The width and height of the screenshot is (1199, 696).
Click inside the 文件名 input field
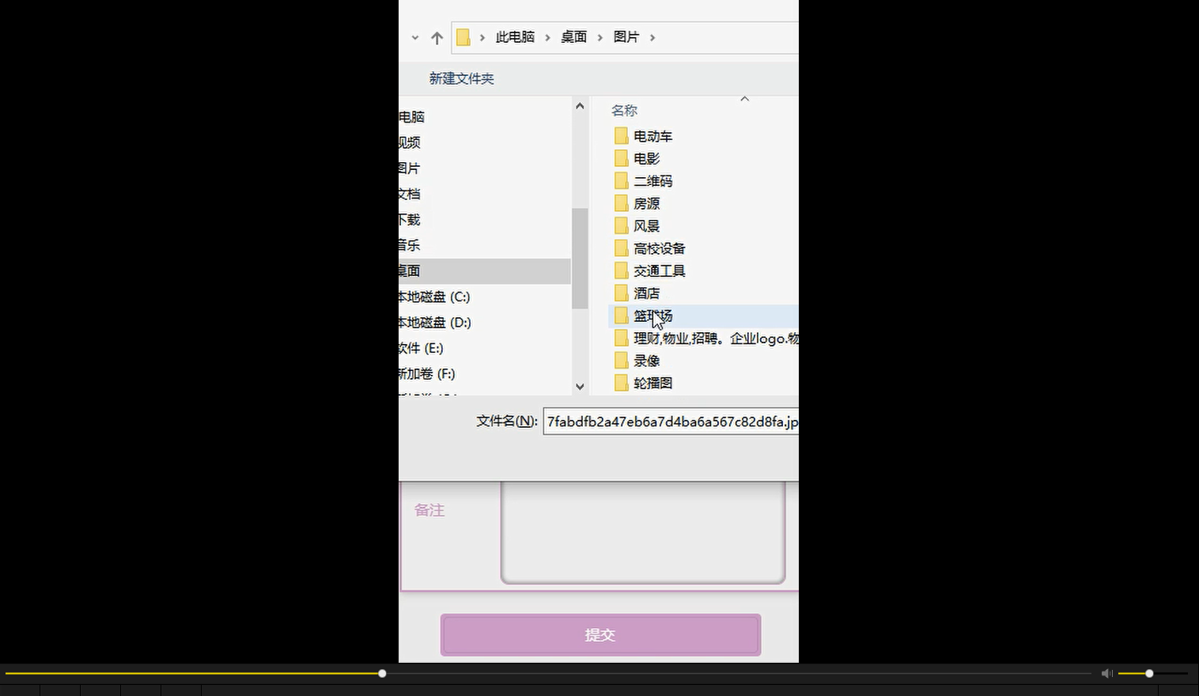(x=671, y=422)
